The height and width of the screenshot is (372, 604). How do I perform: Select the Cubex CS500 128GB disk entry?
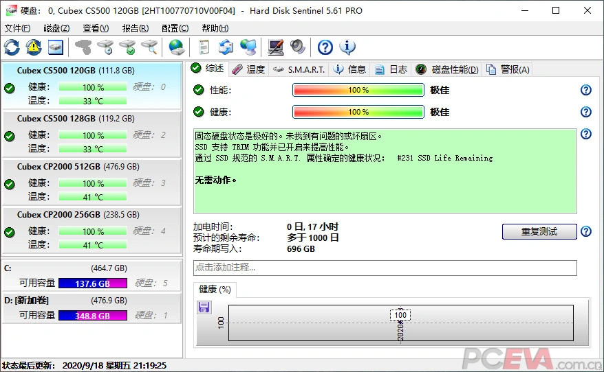(91, 134)
